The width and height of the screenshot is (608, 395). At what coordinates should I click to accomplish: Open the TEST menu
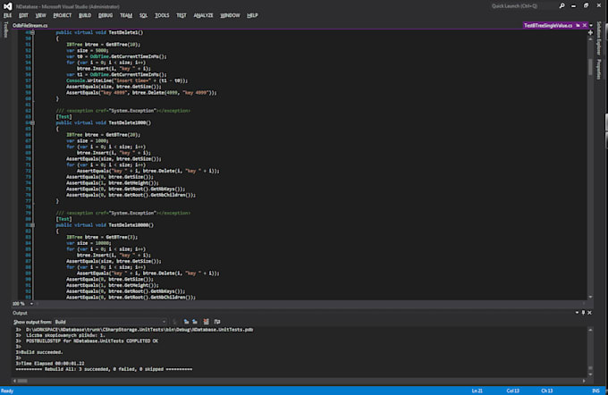[182, 15]
